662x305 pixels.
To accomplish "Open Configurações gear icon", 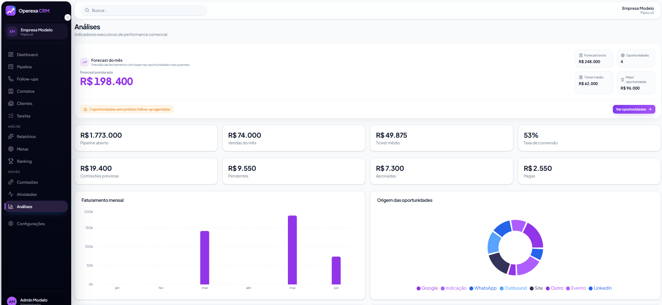I will [11, 223].
